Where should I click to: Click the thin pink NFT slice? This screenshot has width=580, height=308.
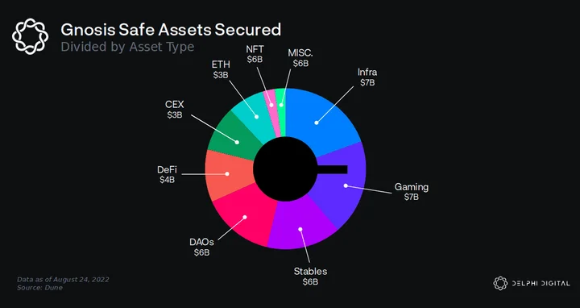pos(272,106)
